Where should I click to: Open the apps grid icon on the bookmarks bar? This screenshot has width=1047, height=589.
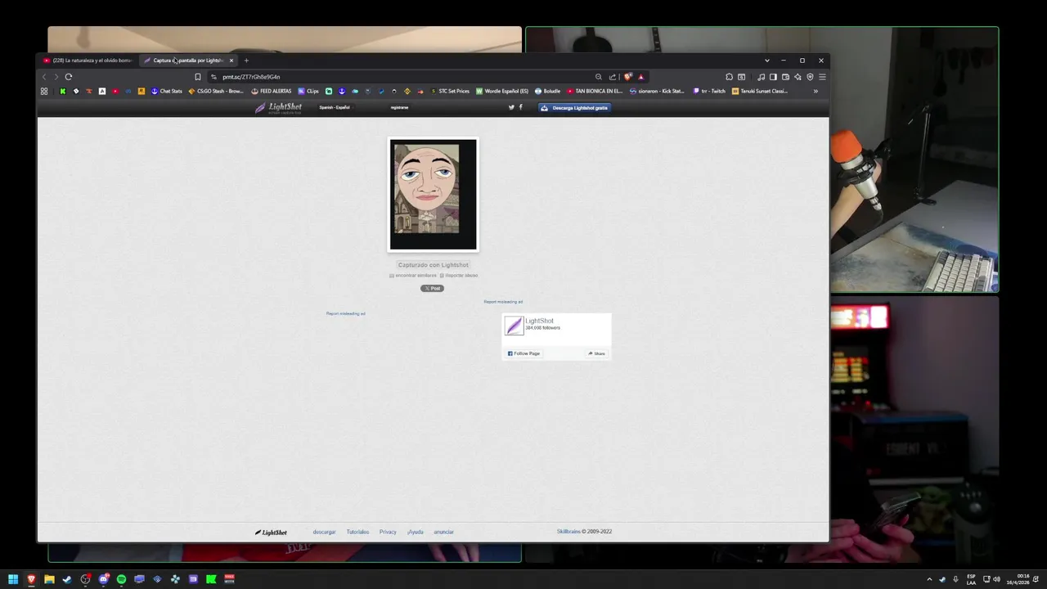[x=44, y=91]
